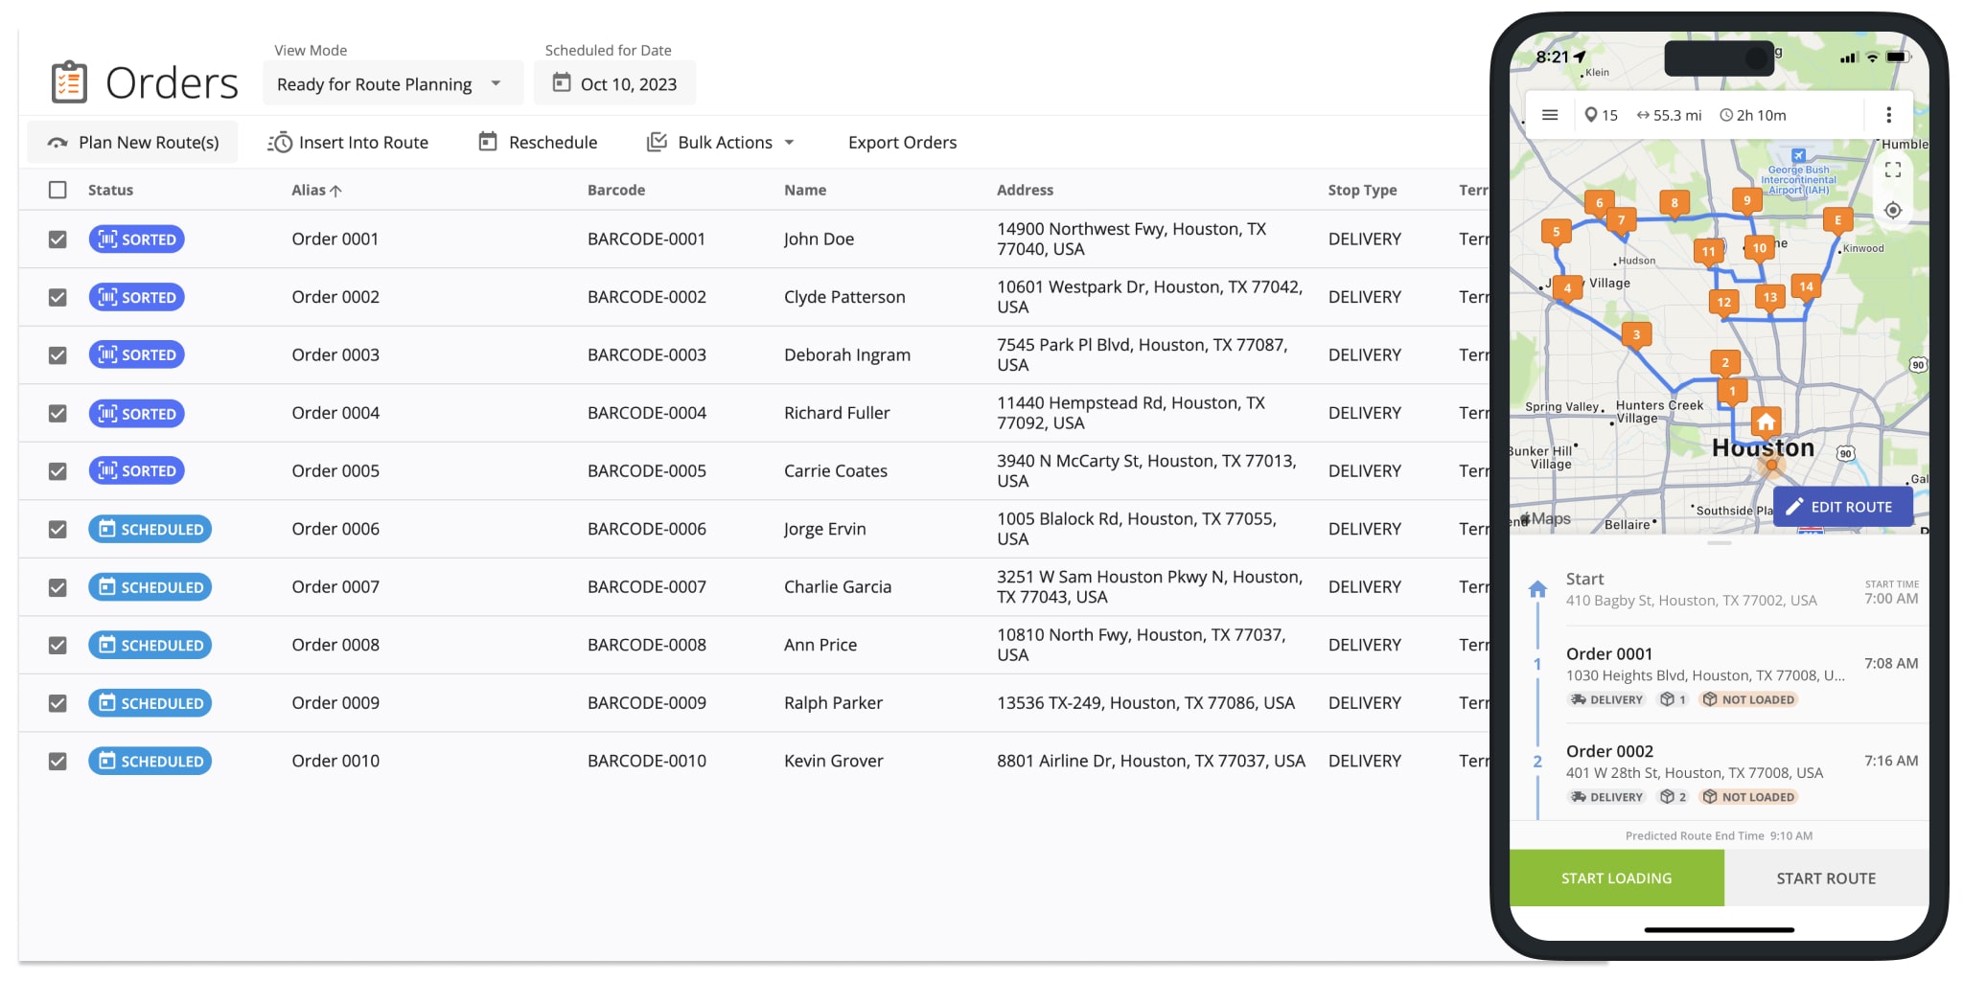The image size is (1963, 981).
Task: Uncheck the Order 0005 row checkbox
Action: pos(58,471)
